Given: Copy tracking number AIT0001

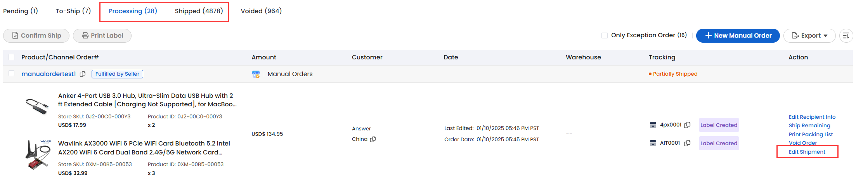Looking at the screenshot, I should point(687,143).
